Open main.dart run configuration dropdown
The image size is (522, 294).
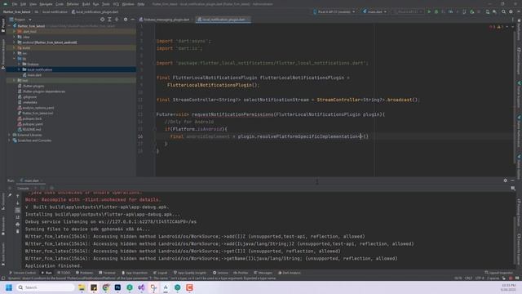click(374, 11)
